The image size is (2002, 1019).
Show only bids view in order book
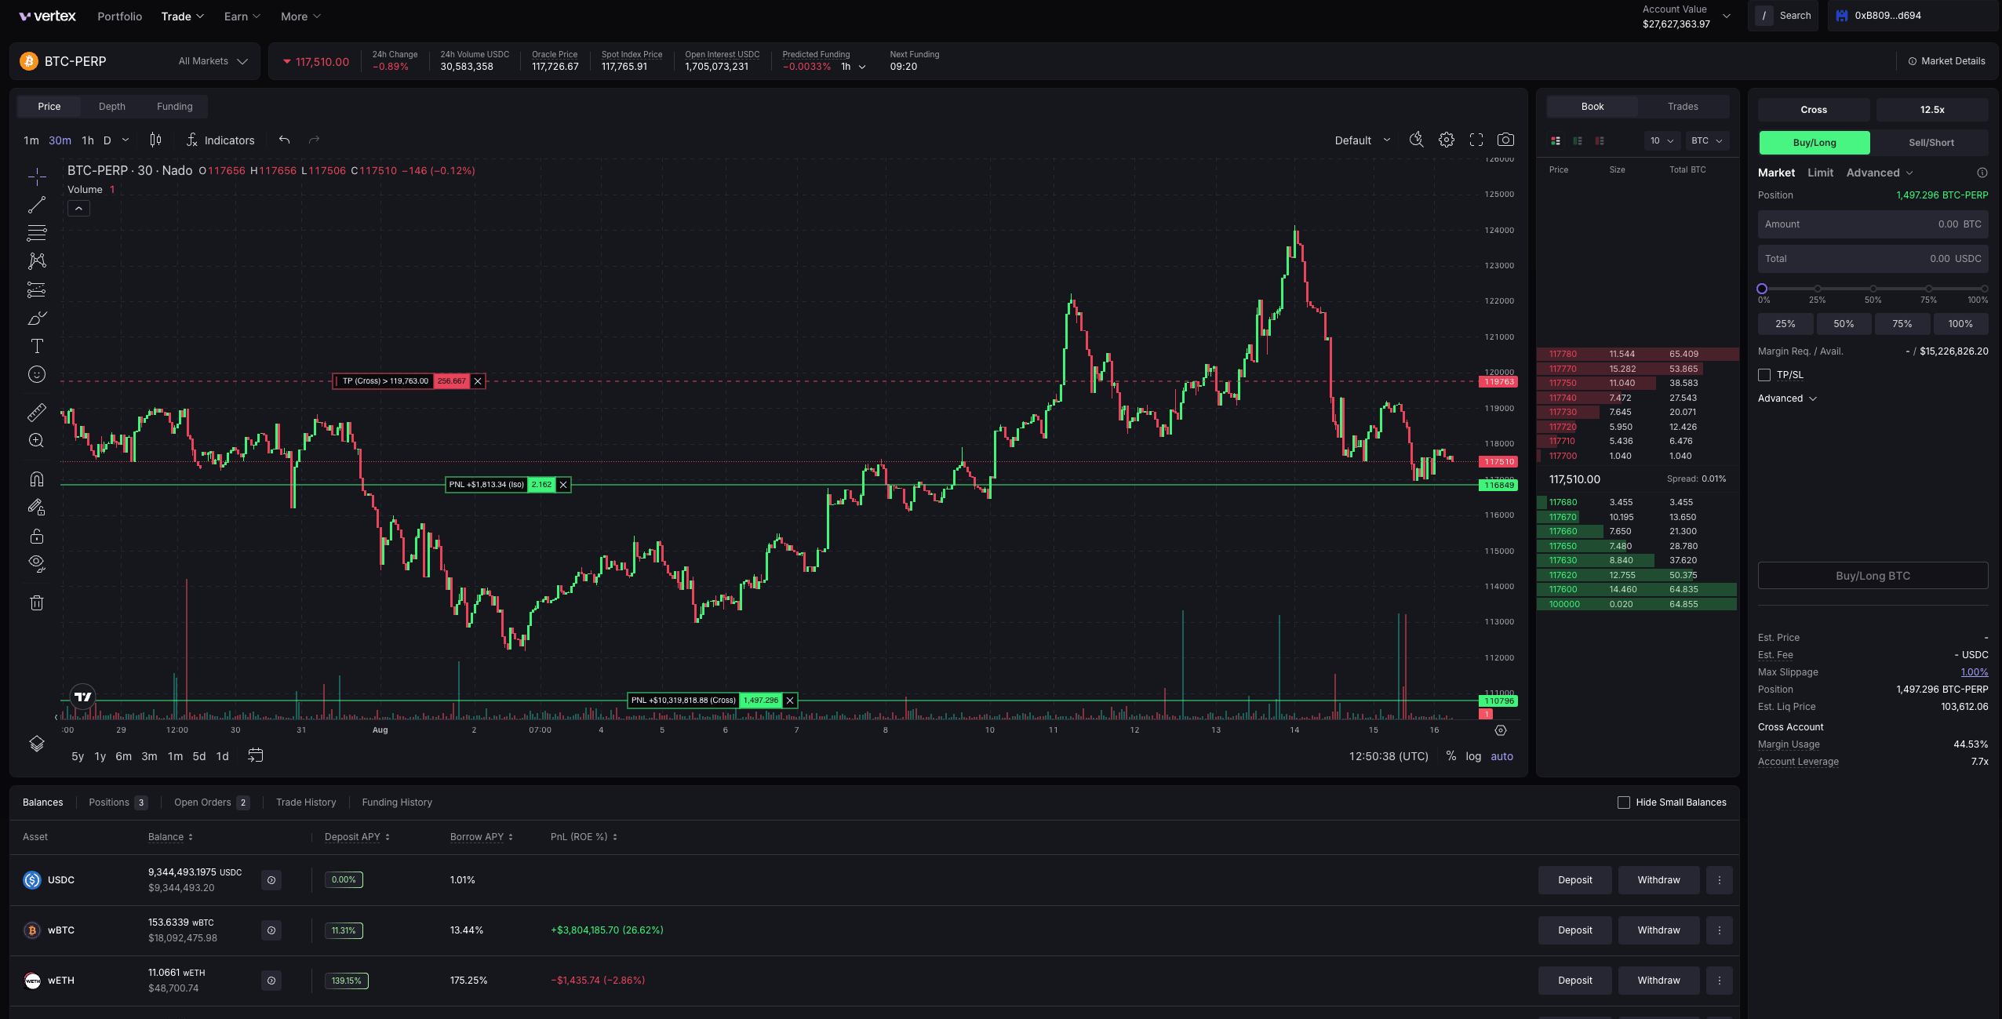(x=1578, y=140)
